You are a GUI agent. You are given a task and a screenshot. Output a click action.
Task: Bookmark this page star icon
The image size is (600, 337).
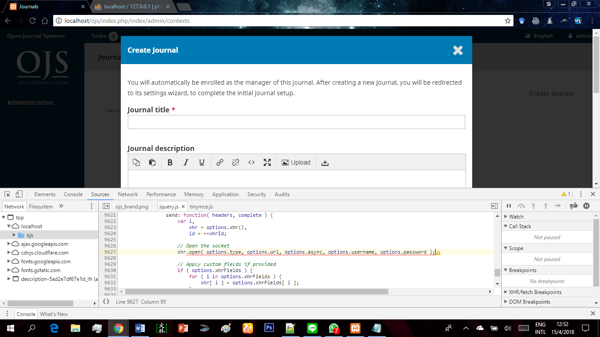[508, 21]
